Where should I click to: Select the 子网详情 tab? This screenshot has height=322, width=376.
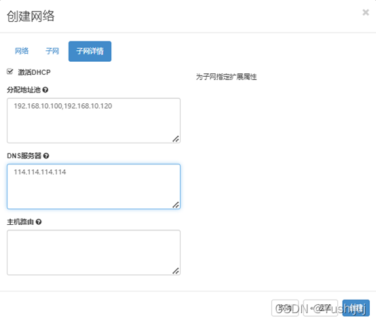tap(90, 52)
